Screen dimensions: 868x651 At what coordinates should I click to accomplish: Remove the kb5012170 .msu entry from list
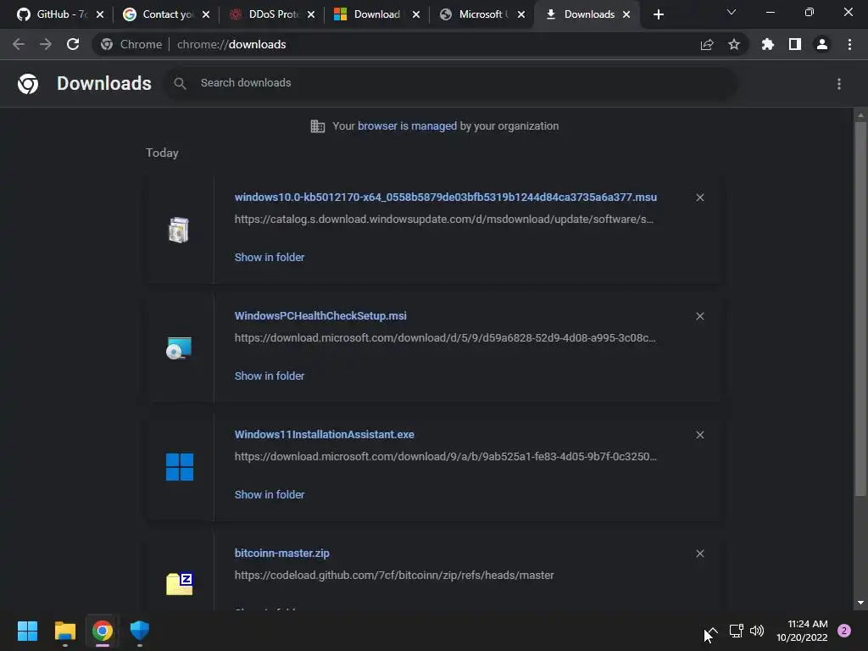(x=700, y=197)
